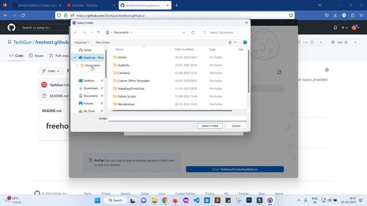Open a new browser tab
Viewport: 367px width, 206px height.
point(177,5)
